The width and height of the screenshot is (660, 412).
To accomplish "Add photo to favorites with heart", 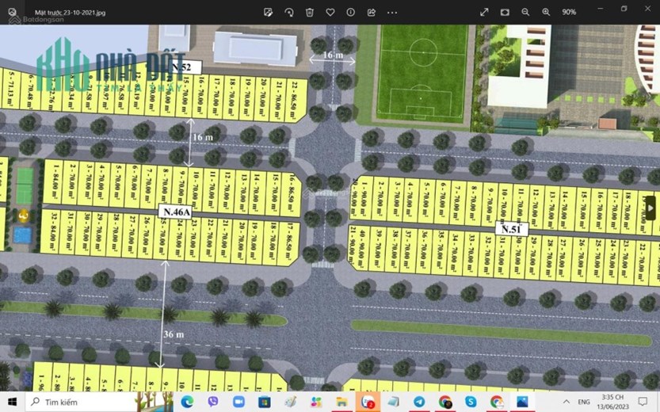I will 330,12.
